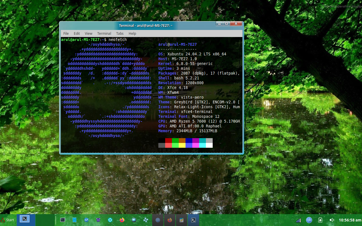The width and height of the screenshot is (362, 226).
Task: Open the Start menu
Action: (x=8, y=220)
